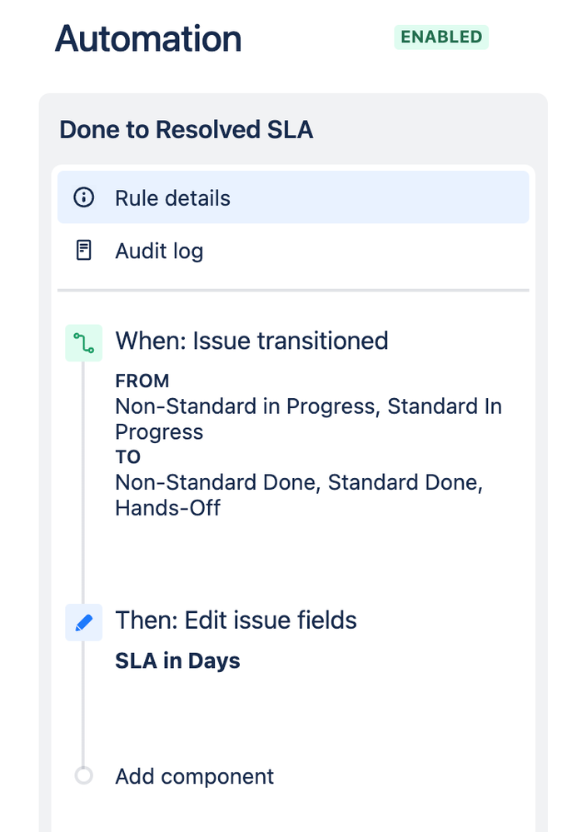The height and width of the screenshot is (832, 582).
Task: Open the Rule details section
Action: tap(173, 198)
